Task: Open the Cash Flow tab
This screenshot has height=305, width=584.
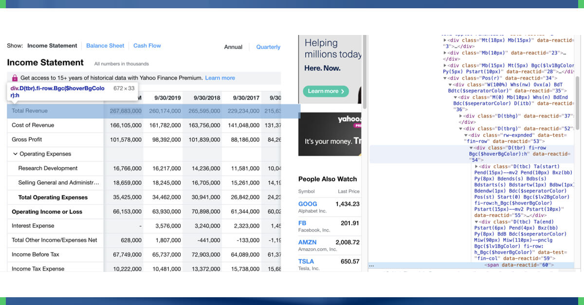Action: tap(147, 46)
